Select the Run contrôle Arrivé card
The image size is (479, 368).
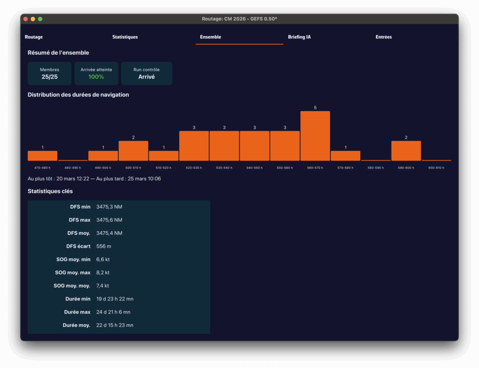146,74
